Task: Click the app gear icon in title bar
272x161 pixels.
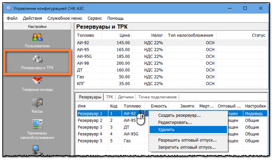Action: click(9, 8)
